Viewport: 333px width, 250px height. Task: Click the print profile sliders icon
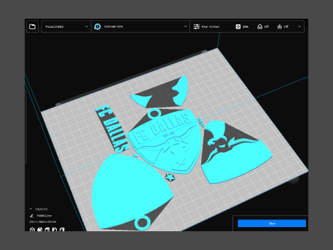196,26
